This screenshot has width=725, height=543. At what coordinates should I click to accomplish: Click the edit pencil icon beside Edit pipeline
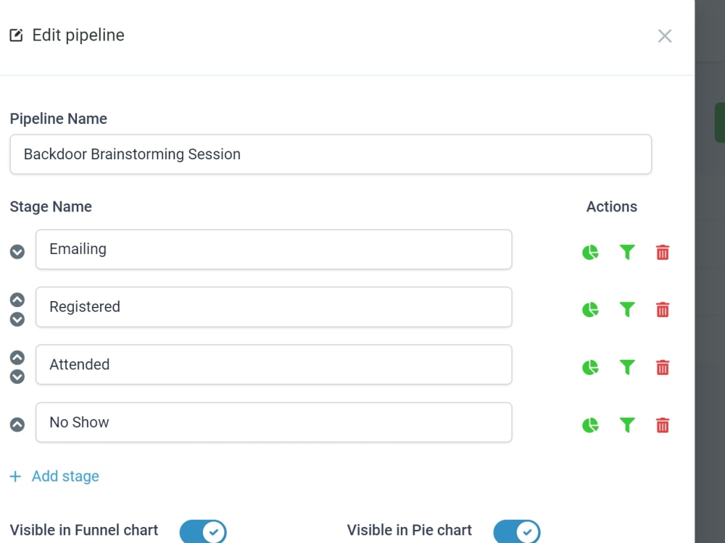click(x=16, y=34)
